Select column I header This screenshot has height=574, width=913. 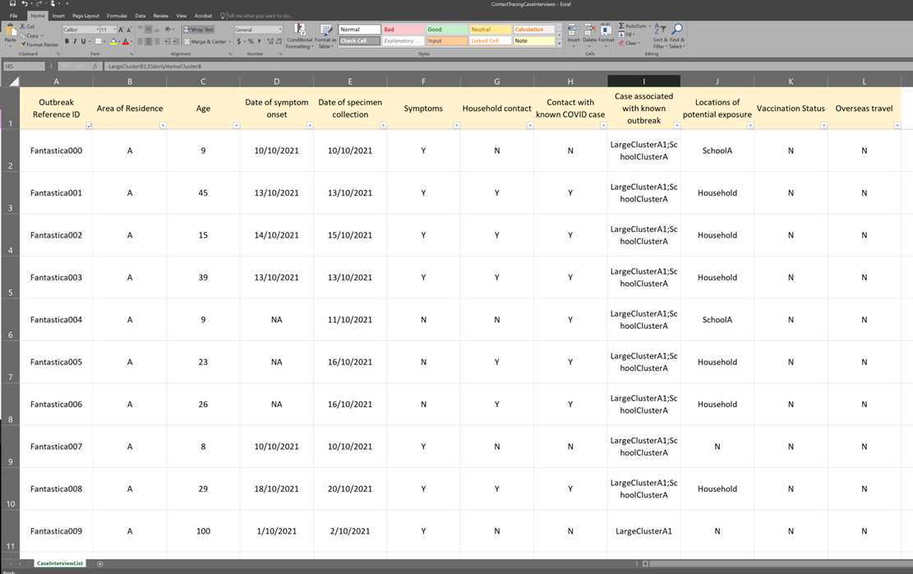click(x=643, y=81)
